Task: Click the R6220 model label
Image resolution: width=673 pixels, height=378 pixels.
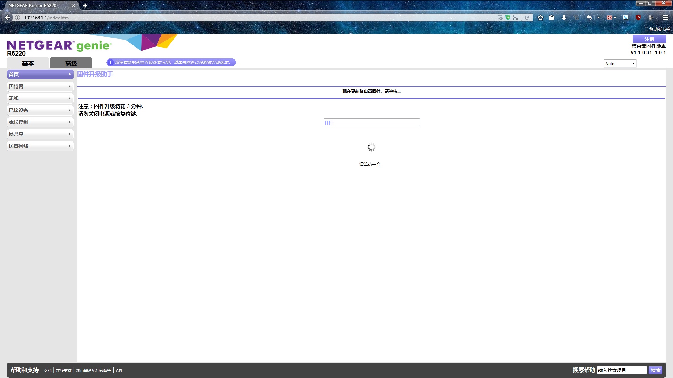Action: [16, 54]
